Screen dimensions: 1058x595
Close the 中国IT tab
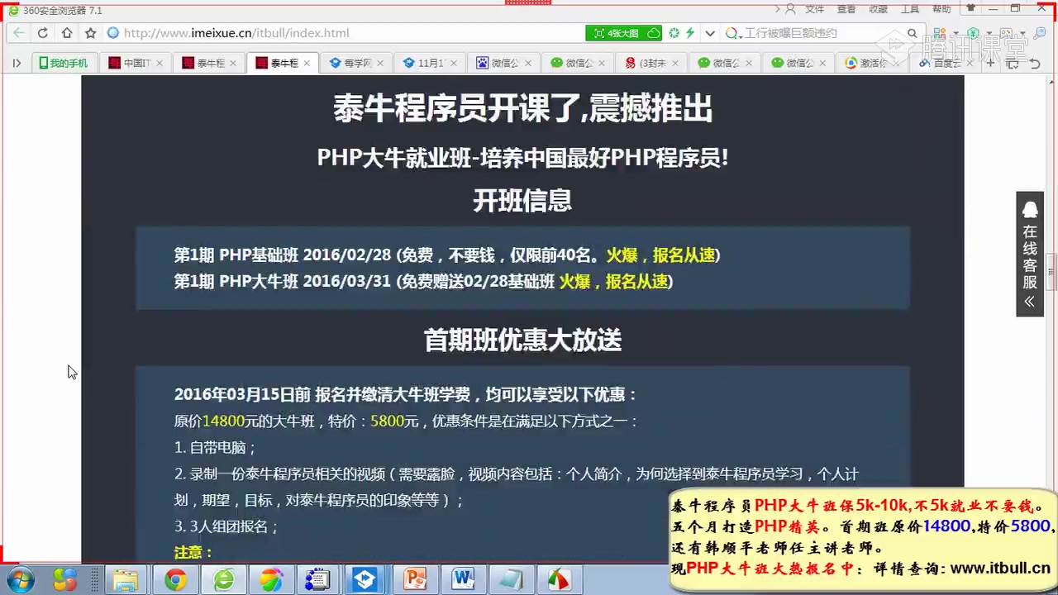point(160,63)
